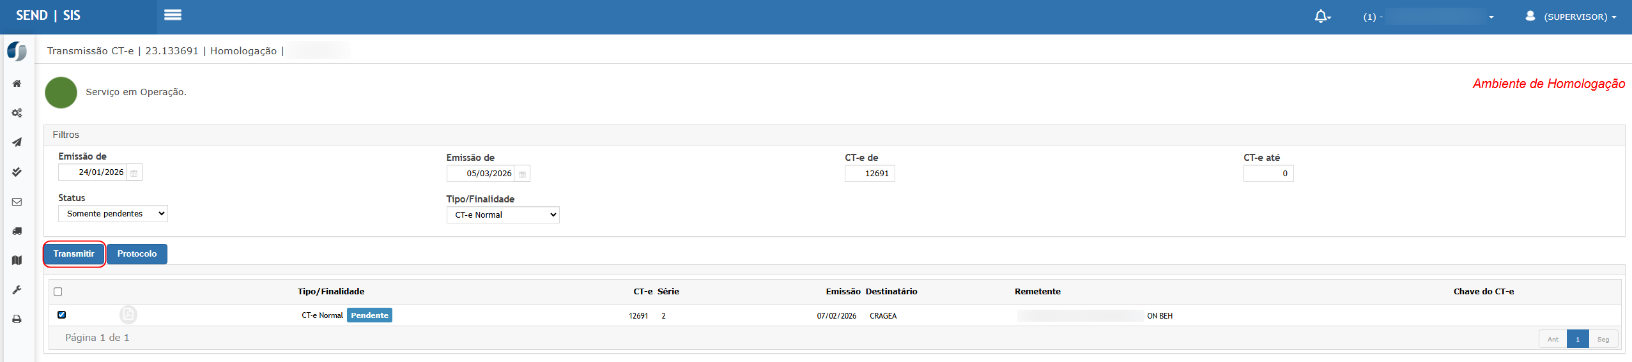1632x362 pixels.
Task: Click the 'CT-e de' number field
Action: click(869, 174)
